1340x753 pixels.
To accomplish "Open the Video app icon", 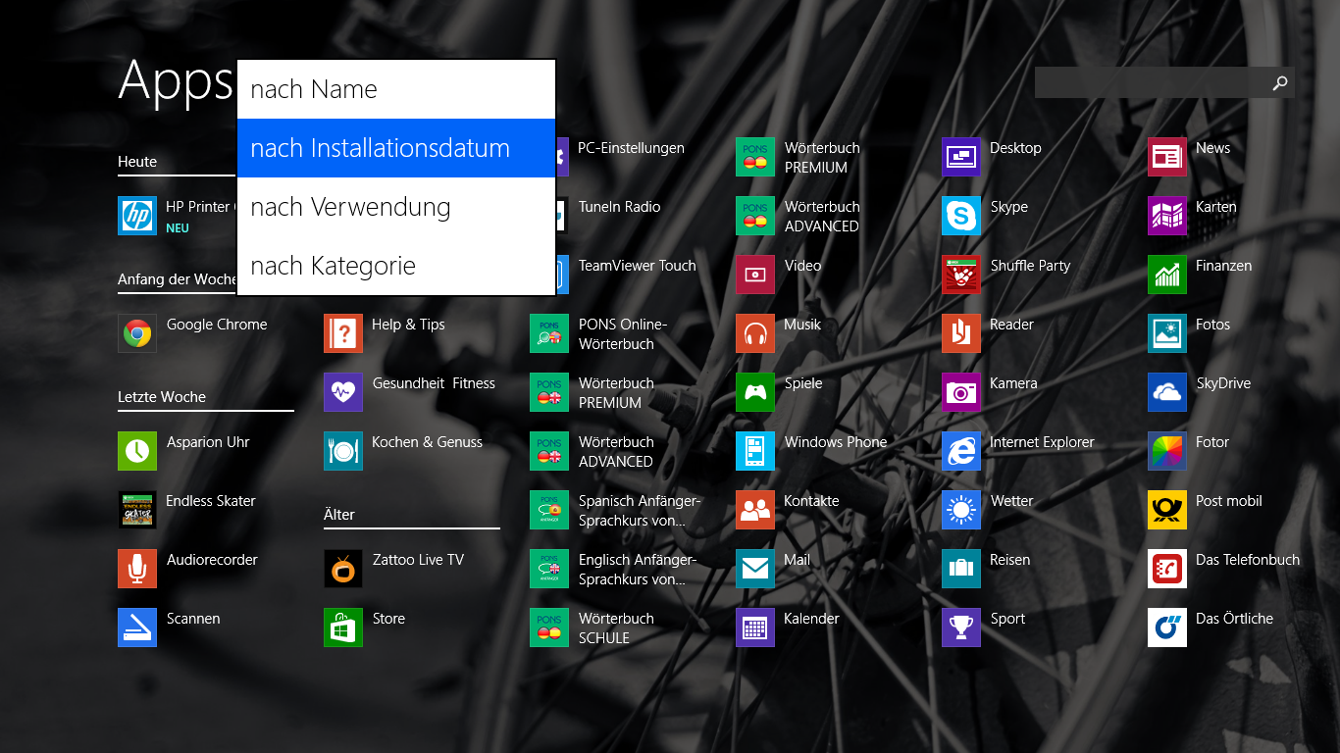I will (755, 275).
